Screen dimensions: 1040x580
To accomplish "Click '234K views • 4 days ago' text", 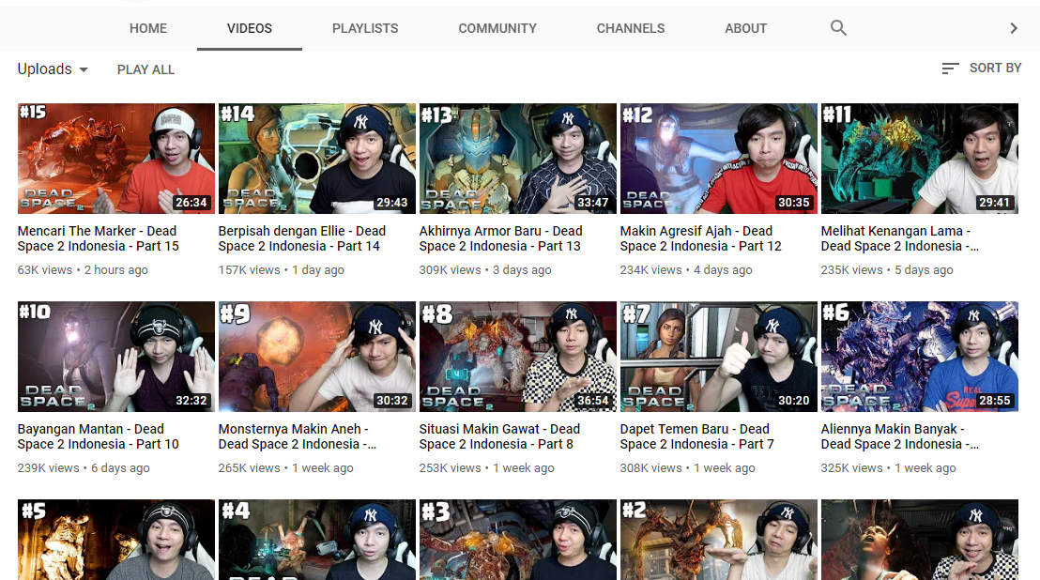I will 686,269.
